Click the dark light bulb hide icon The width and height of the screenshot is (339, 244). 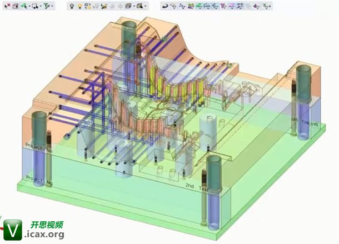pos(72,6)
